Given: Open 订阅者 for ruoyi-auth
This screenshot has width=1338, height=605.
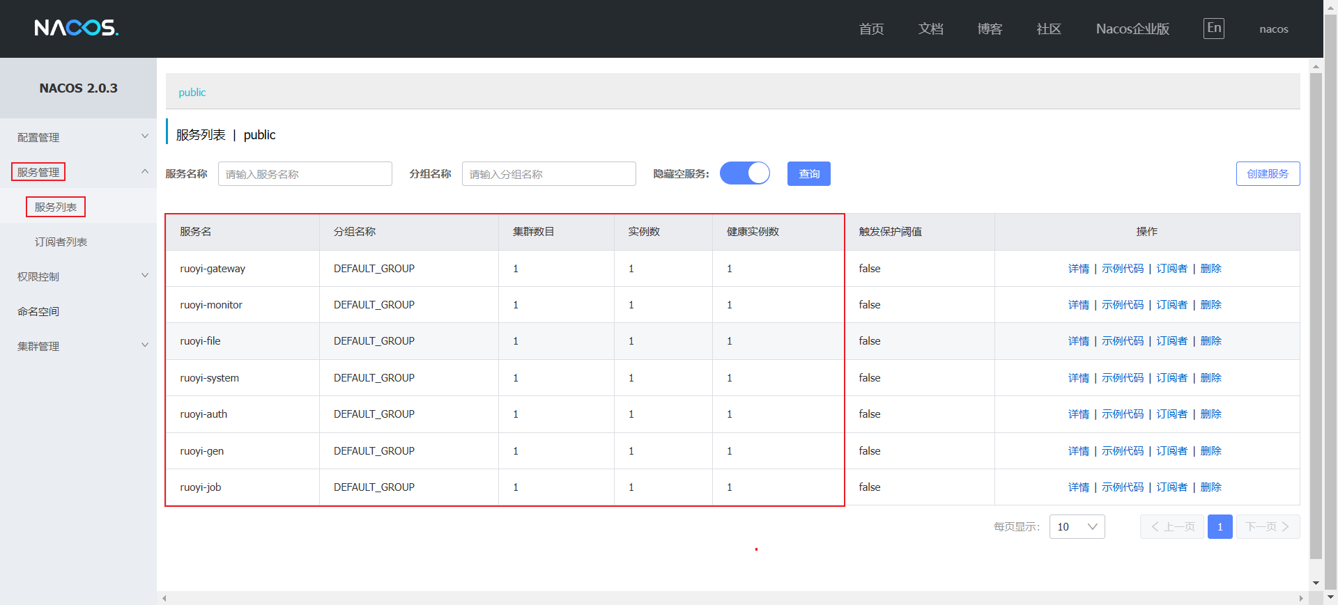Looking at the screenshot, I should coord(1172,414).
